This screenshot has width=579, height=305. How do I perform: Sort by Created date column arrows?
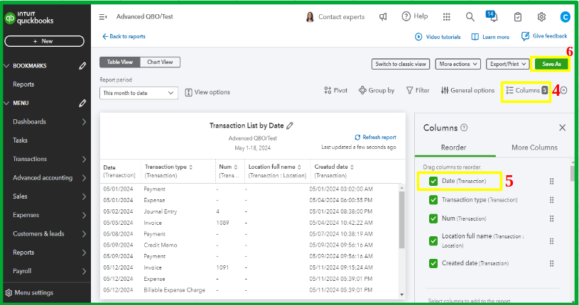click(352, 167)
